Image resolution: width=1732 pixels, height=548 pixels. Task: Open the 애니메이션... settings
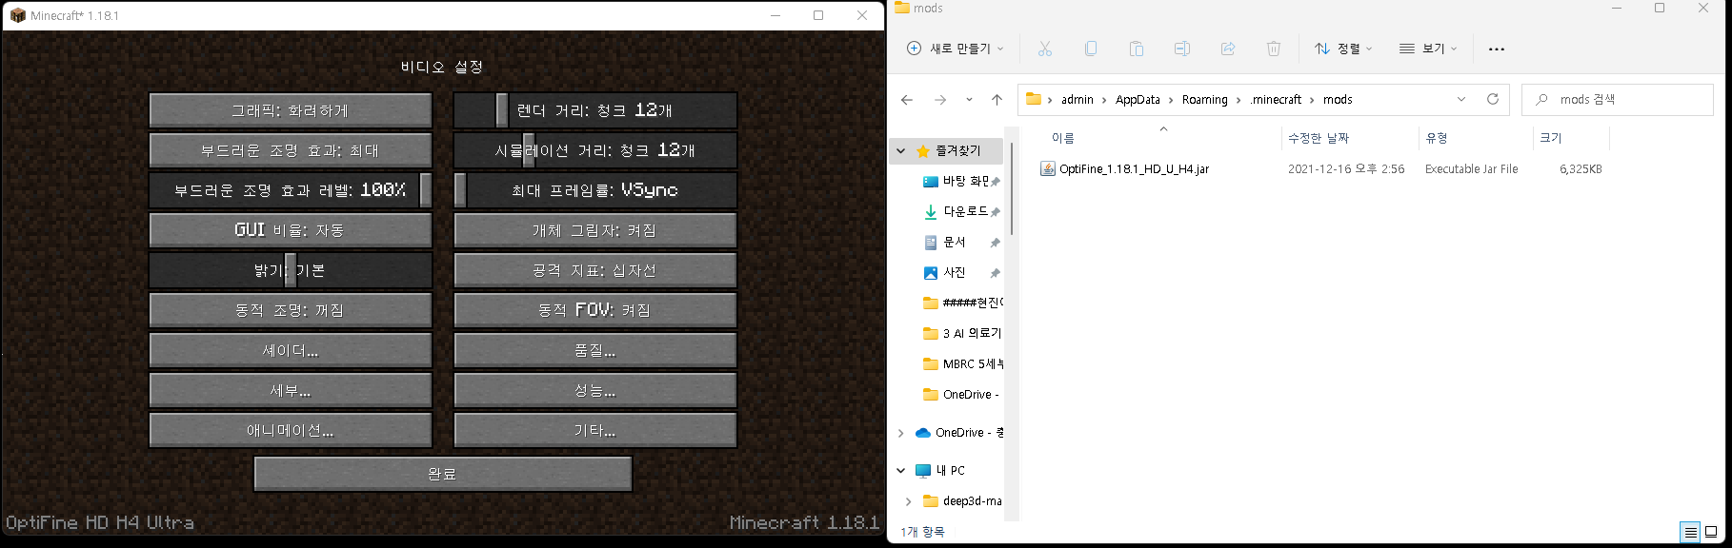(x=291, y=430)
